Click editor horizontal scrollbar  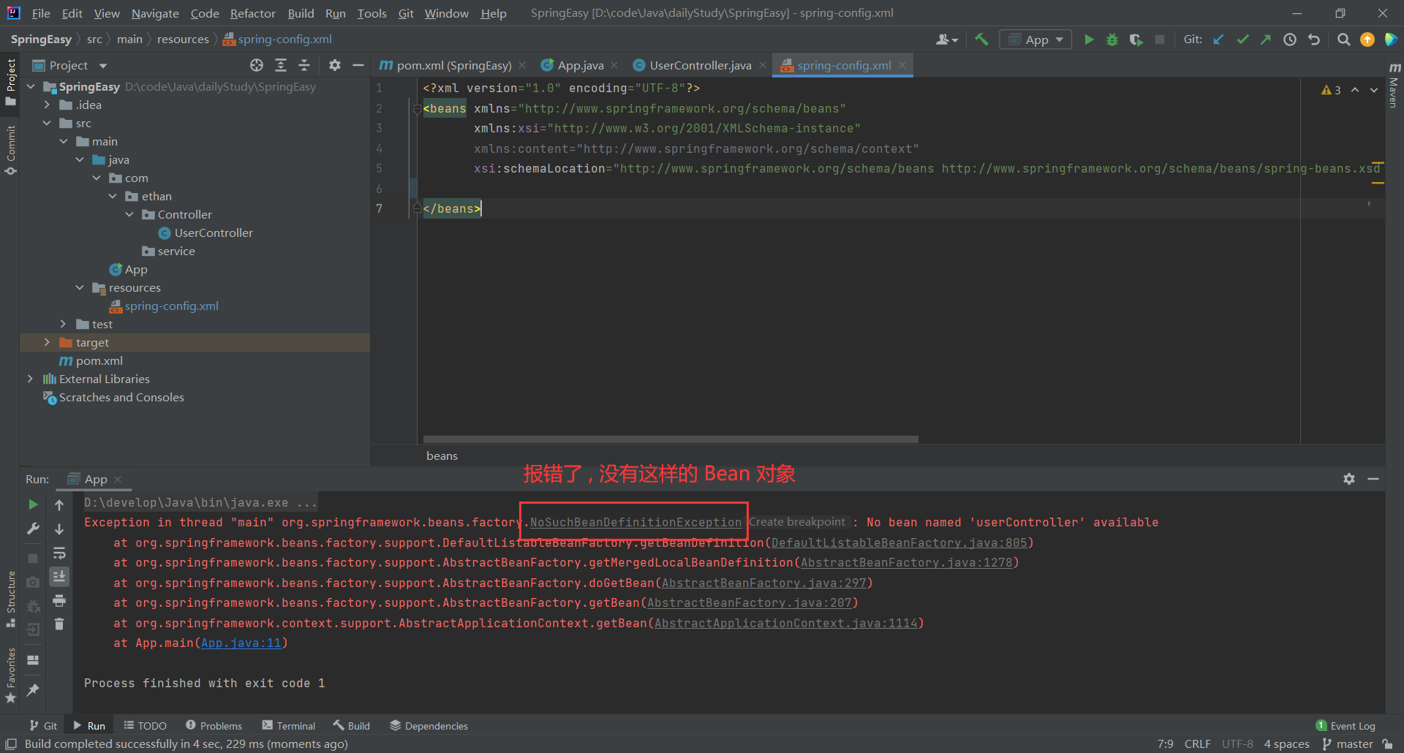pos(671,439)
